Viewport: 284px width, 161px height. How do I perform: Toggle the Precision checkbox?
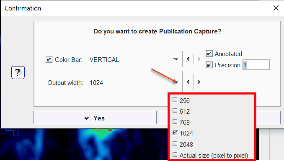point(209,65)
